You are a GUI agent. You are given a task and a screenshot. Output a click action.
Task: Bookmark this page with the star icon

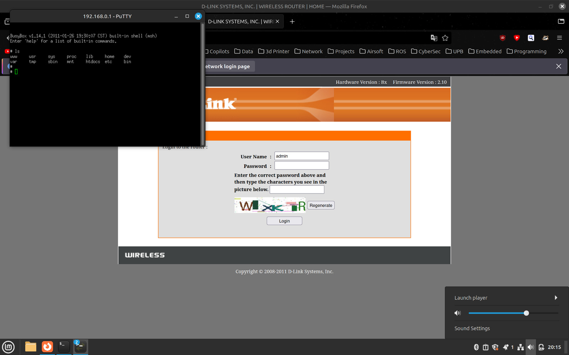pos(445,38)
